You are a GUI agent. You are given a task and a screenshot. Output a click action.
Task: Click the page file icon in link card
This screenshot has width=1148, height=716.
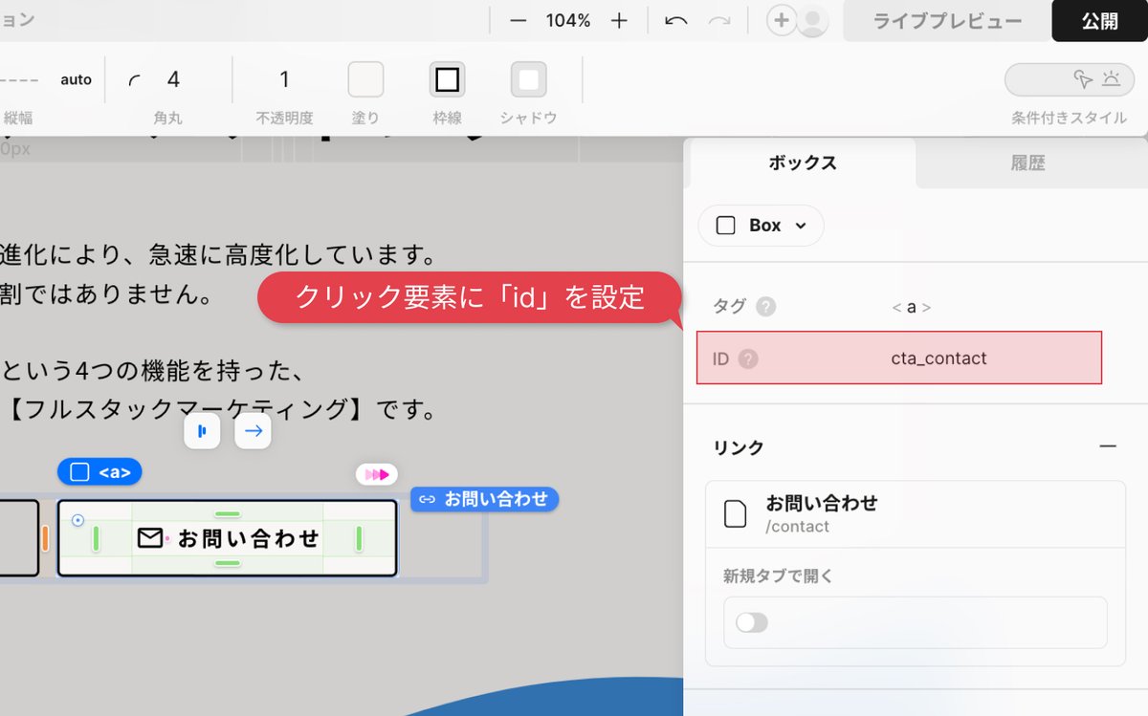[x=735, y=513]
